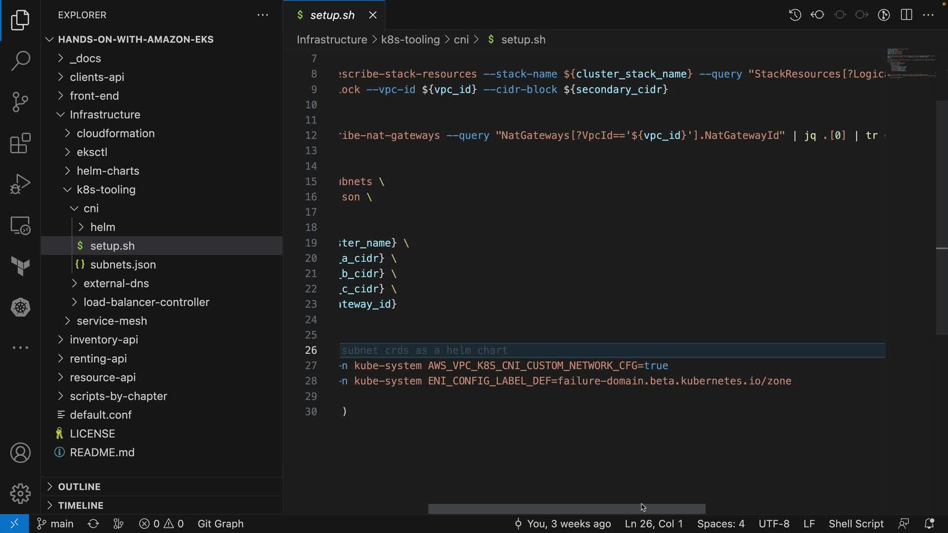Expand the TIMELINE section
The image size is (948, 533).
point(80,505)
